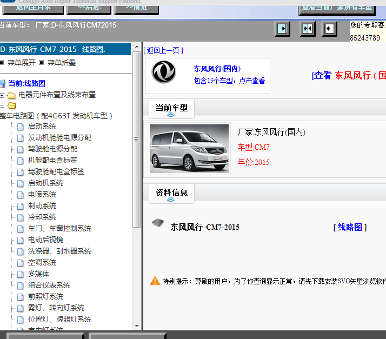Click the orange warning triangle icon
This screenshot has width=386, height=339.
(x=155, y=281)
